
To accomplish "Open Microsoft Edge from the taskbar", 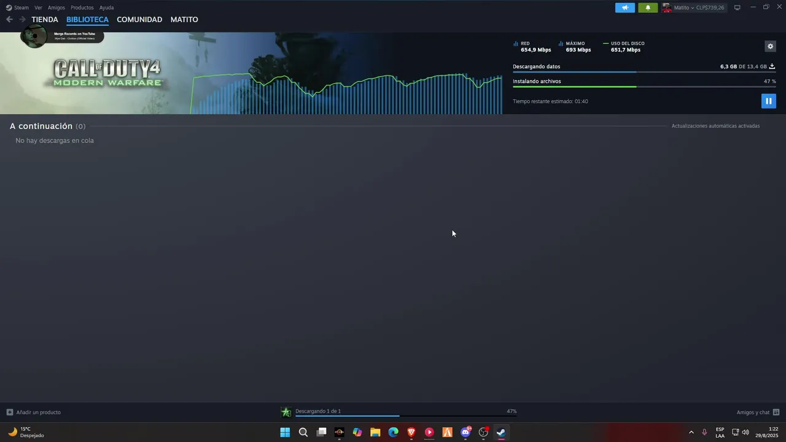I will 393,432.
